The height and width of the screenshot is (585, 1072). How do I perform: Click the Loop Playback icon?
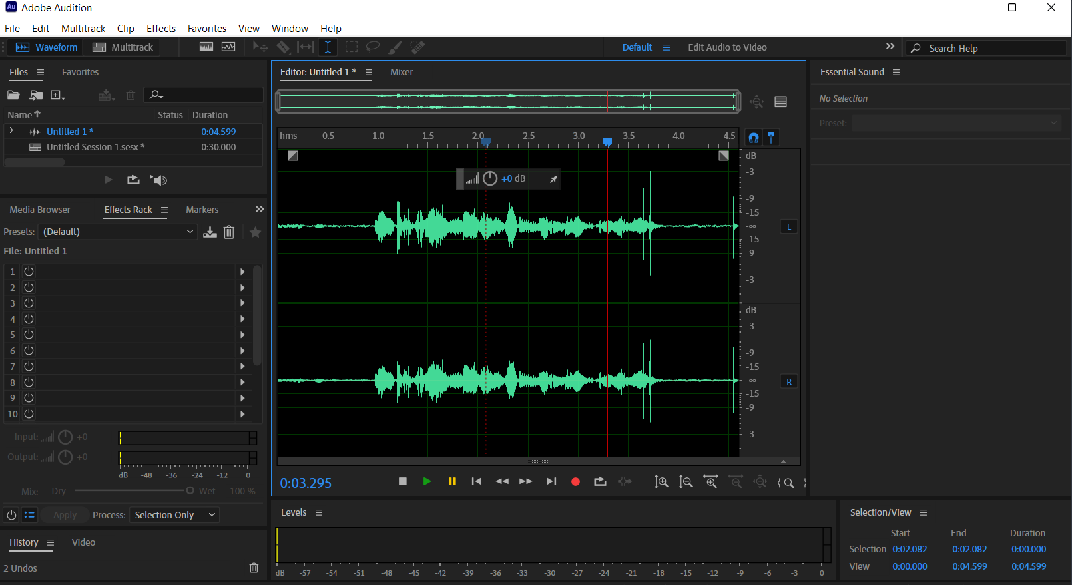pyautogui.click(x=600, y=482)
